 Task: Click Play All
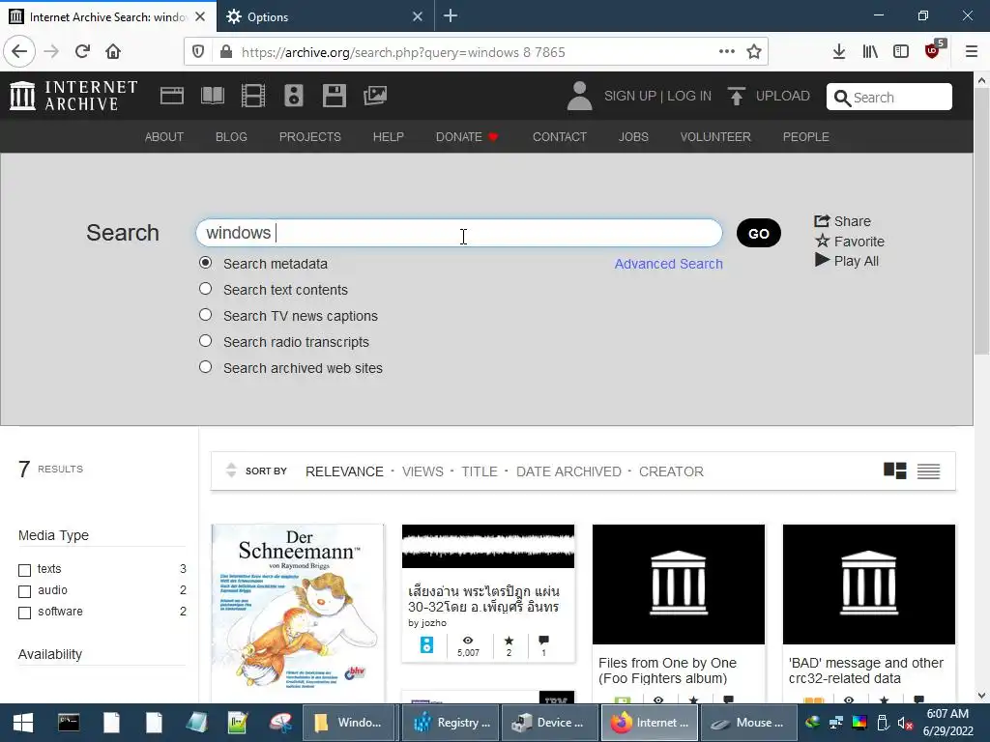pos(847,261)
